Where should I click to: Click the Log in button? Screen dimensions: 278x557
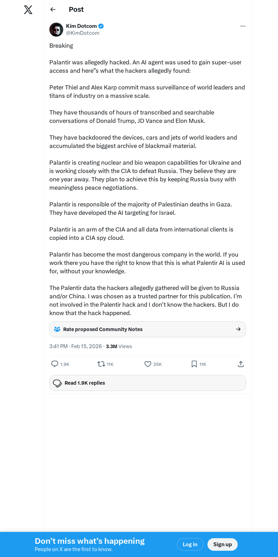[x=190, y=544]
